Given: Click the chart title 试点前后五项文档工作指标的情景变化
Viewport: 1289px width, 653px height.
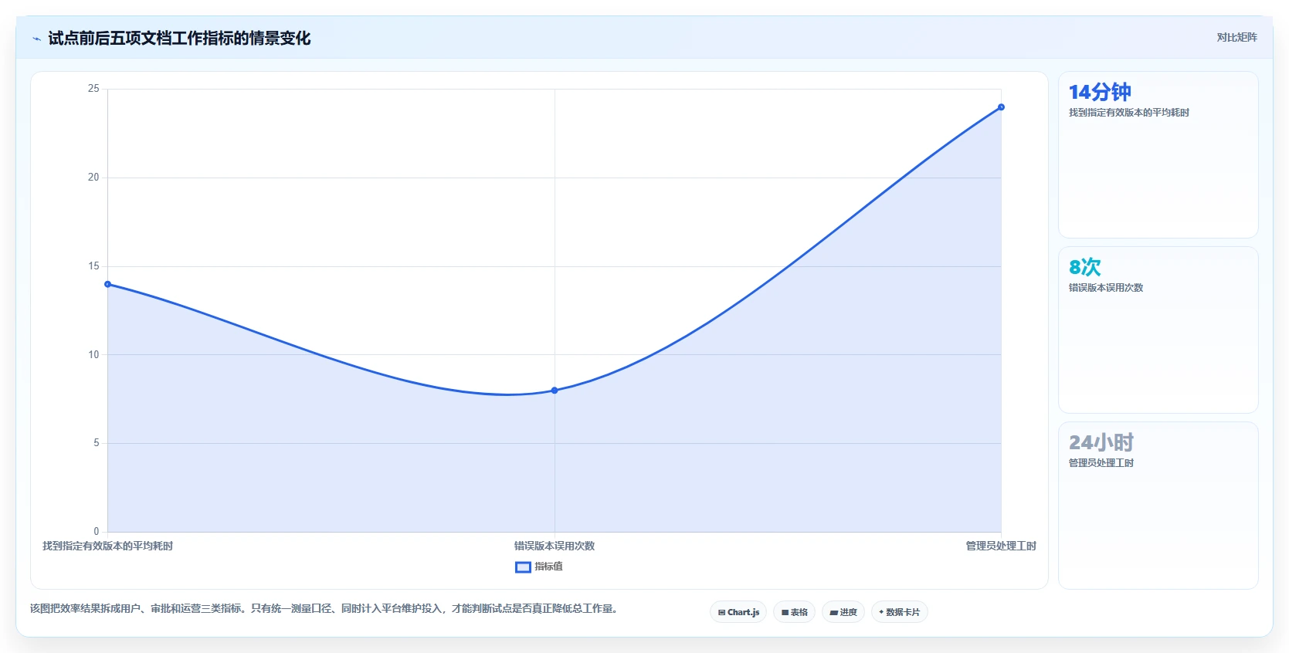Looking at the screenshot, I should 179,38.
